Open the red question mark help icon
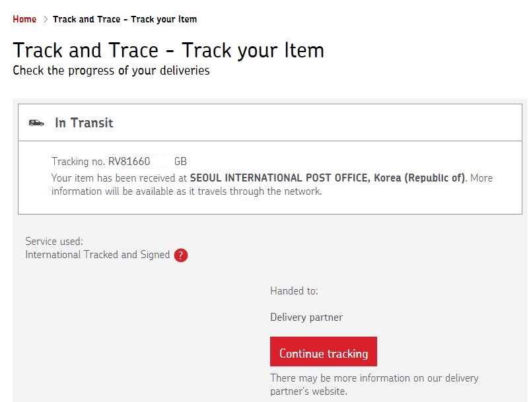The width and height of the screenshot is (531, 402). tap(181, 255)
